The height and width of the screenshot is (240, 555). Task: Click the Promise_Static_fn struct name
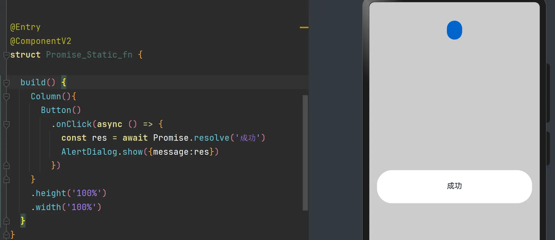pos(89,55)
